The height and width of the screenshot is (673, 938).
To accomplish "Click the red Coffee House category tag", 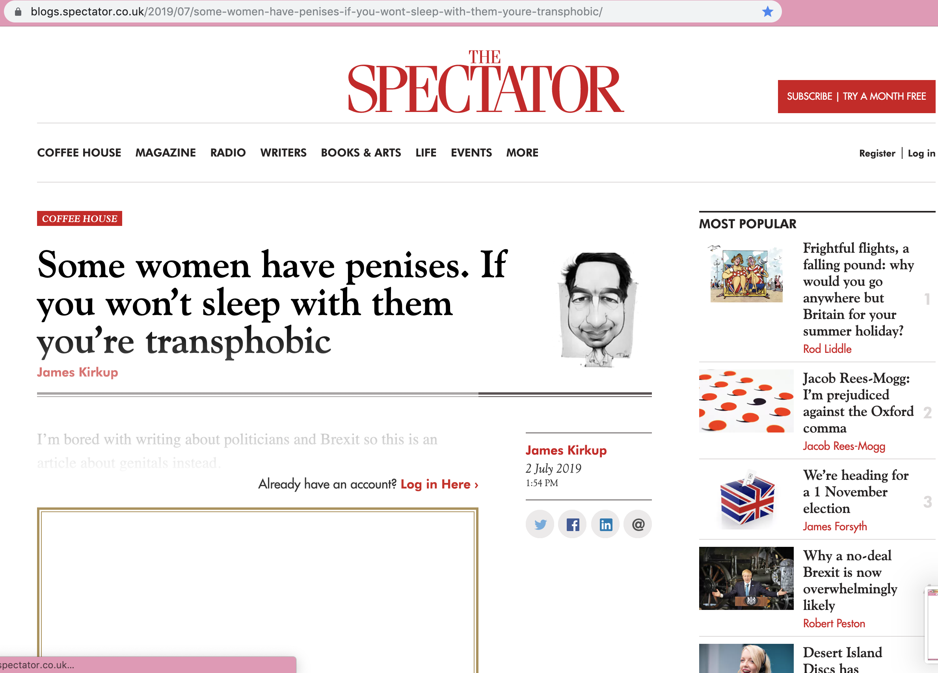I will (79, 218).
